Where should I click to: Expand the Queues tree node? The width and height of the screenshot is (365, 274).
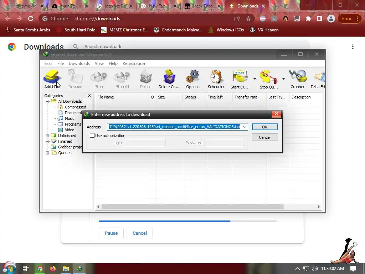(x=47, y=153)
